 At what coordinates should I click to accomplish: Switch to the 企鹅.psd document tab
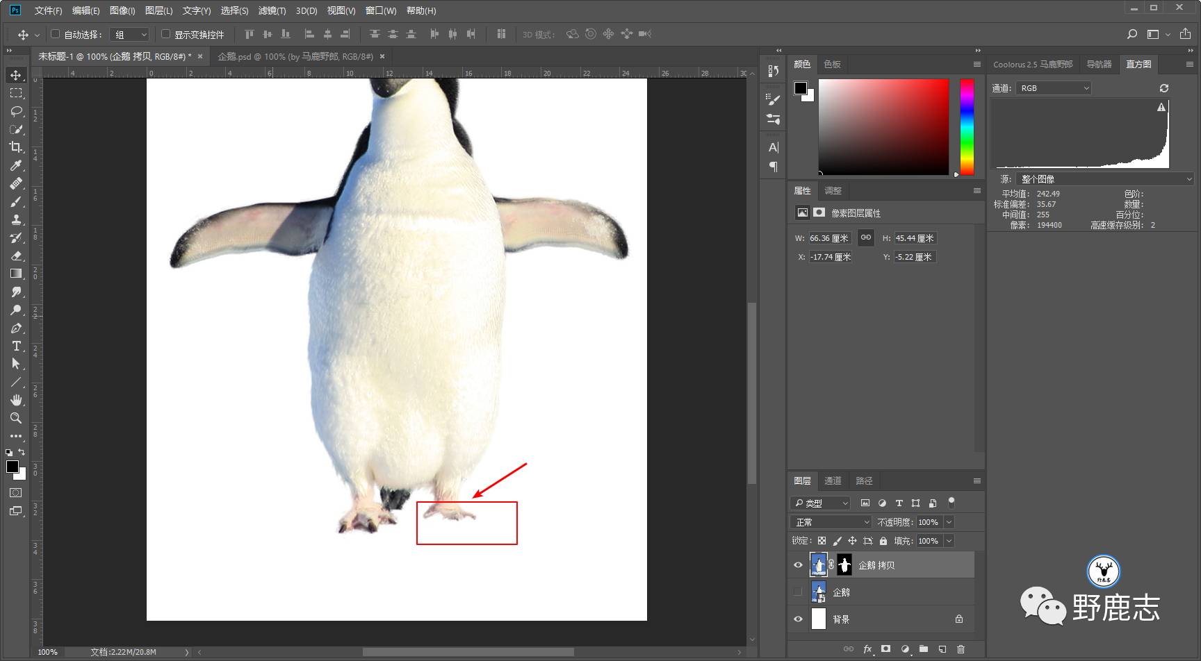[295, 56]
